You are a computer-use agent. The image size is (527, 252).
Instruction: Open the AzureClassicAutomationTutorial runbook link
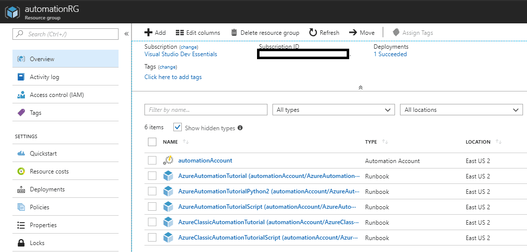pyautogui.click(x=269, y=223)
